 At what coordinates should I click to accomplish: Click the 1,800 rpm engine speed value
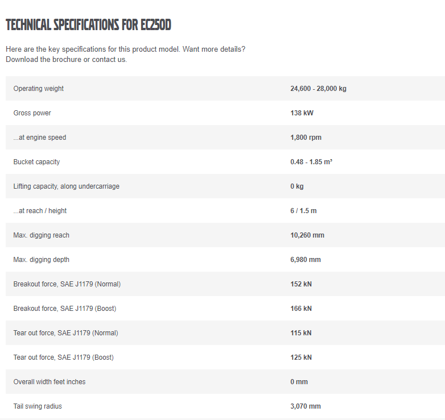pos(306,138)
